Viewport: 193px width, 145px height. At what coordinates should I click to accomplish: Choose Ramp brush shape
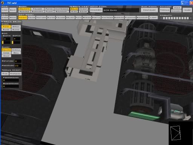[6, 56]
